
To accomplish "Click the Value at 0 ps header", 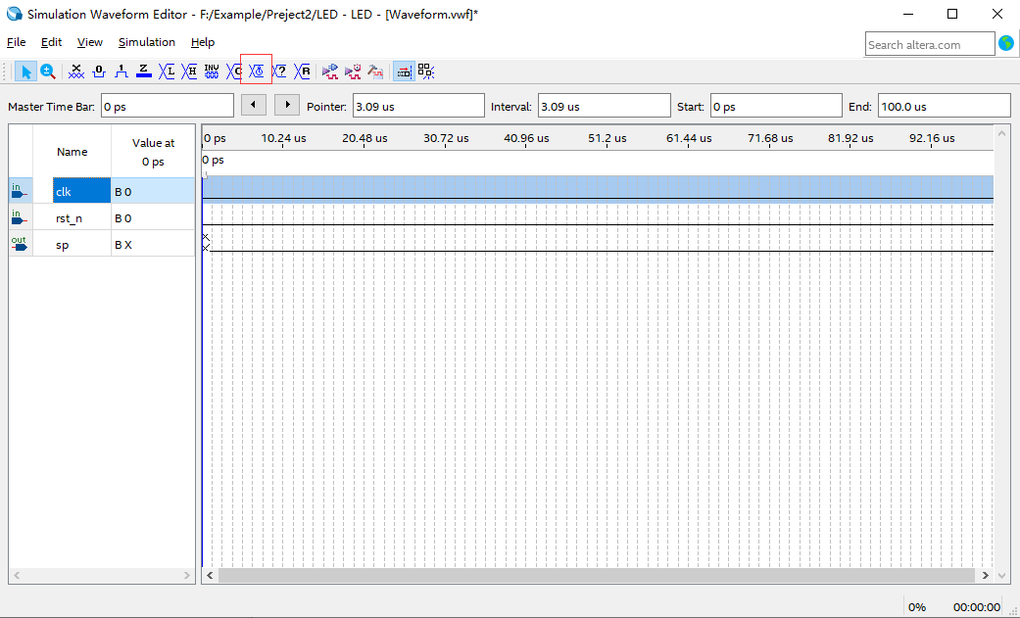I will tap(153, 152).
